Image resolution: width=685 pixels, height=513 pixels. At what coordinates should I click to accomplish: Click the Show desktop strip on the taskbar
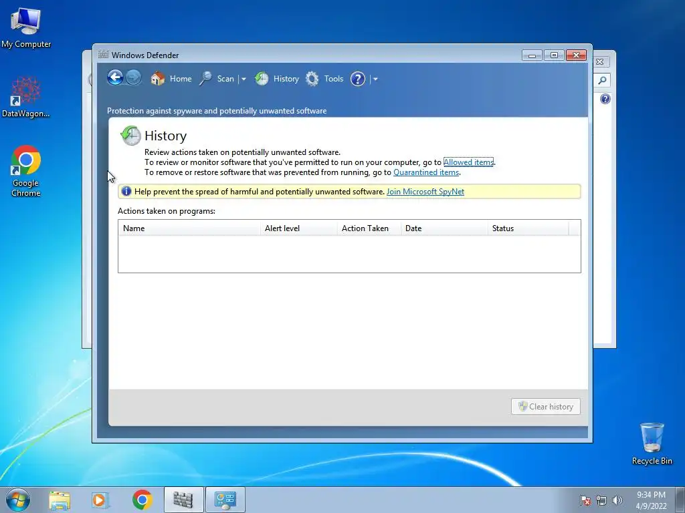click(680, 500)
